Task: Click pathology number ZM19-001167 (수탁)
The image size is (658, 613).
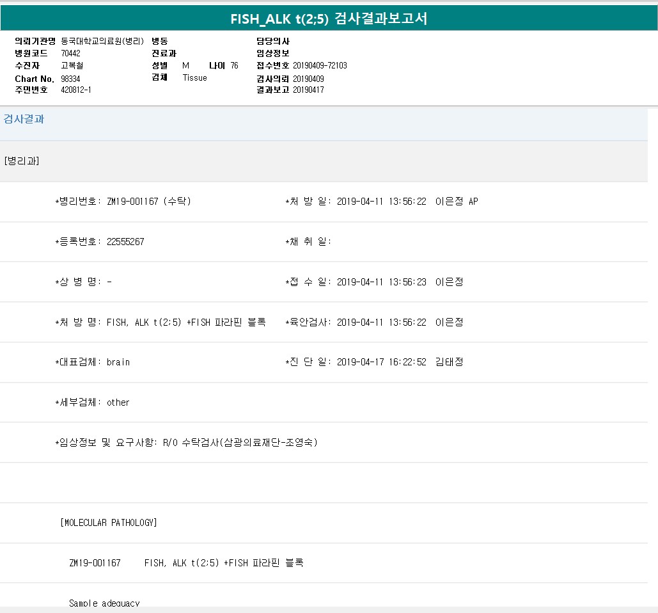Action: click(x=149, y=202)
